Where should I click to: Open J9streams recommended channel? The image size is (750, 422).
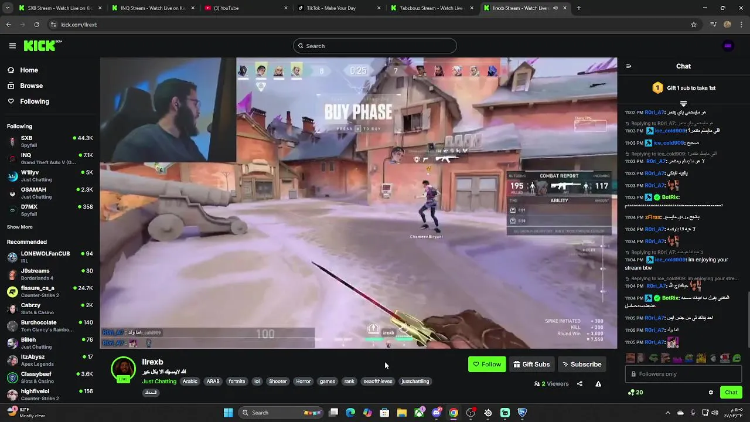coord(50,274)
